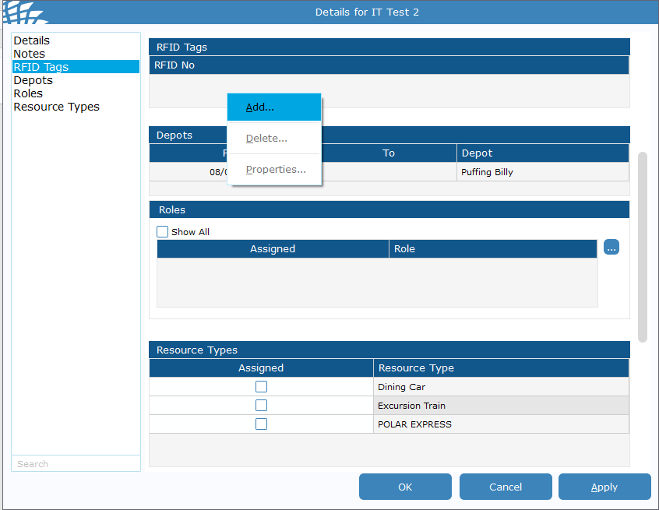Image resolution: width=659 pixels, height=510 pixels.
Task: Enable the Show All checkbox
Action: [x=162, y=231]
